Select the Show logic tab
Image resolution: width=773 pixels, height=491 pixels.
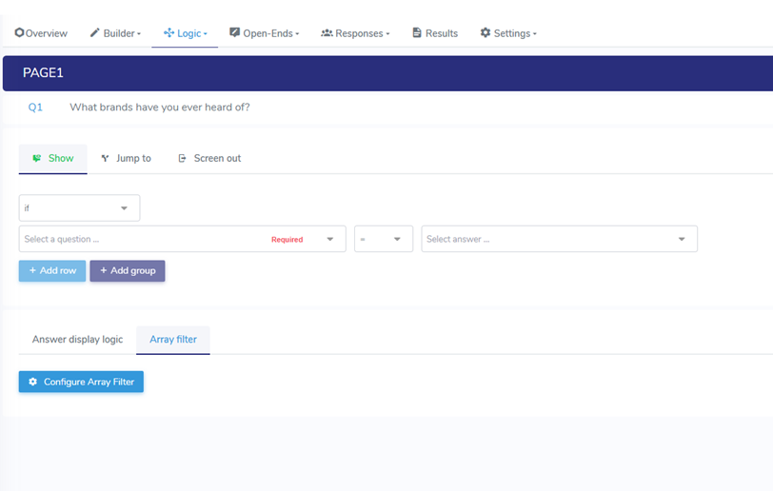(x=53, y=159)
